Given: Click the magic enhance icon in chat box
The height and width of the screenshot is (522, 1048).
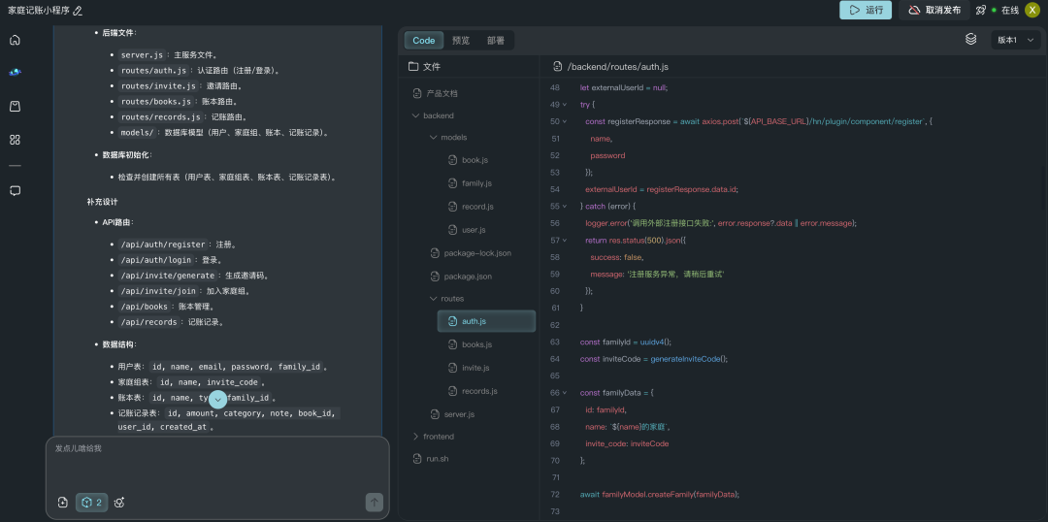Looking at the screenshot, I should (119, 502).
